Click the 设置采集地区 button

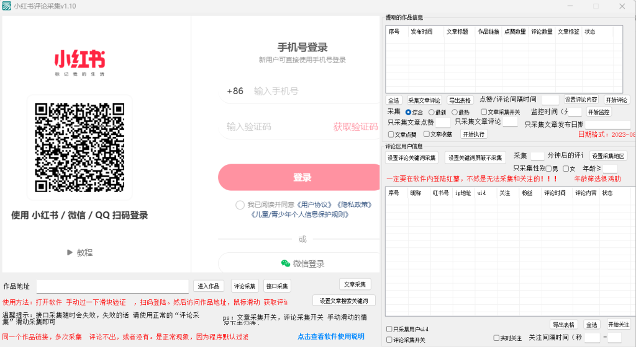[608, 156]
